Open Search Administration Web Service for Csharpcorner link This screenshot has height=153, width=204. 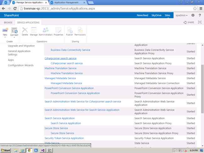[83, 102]
